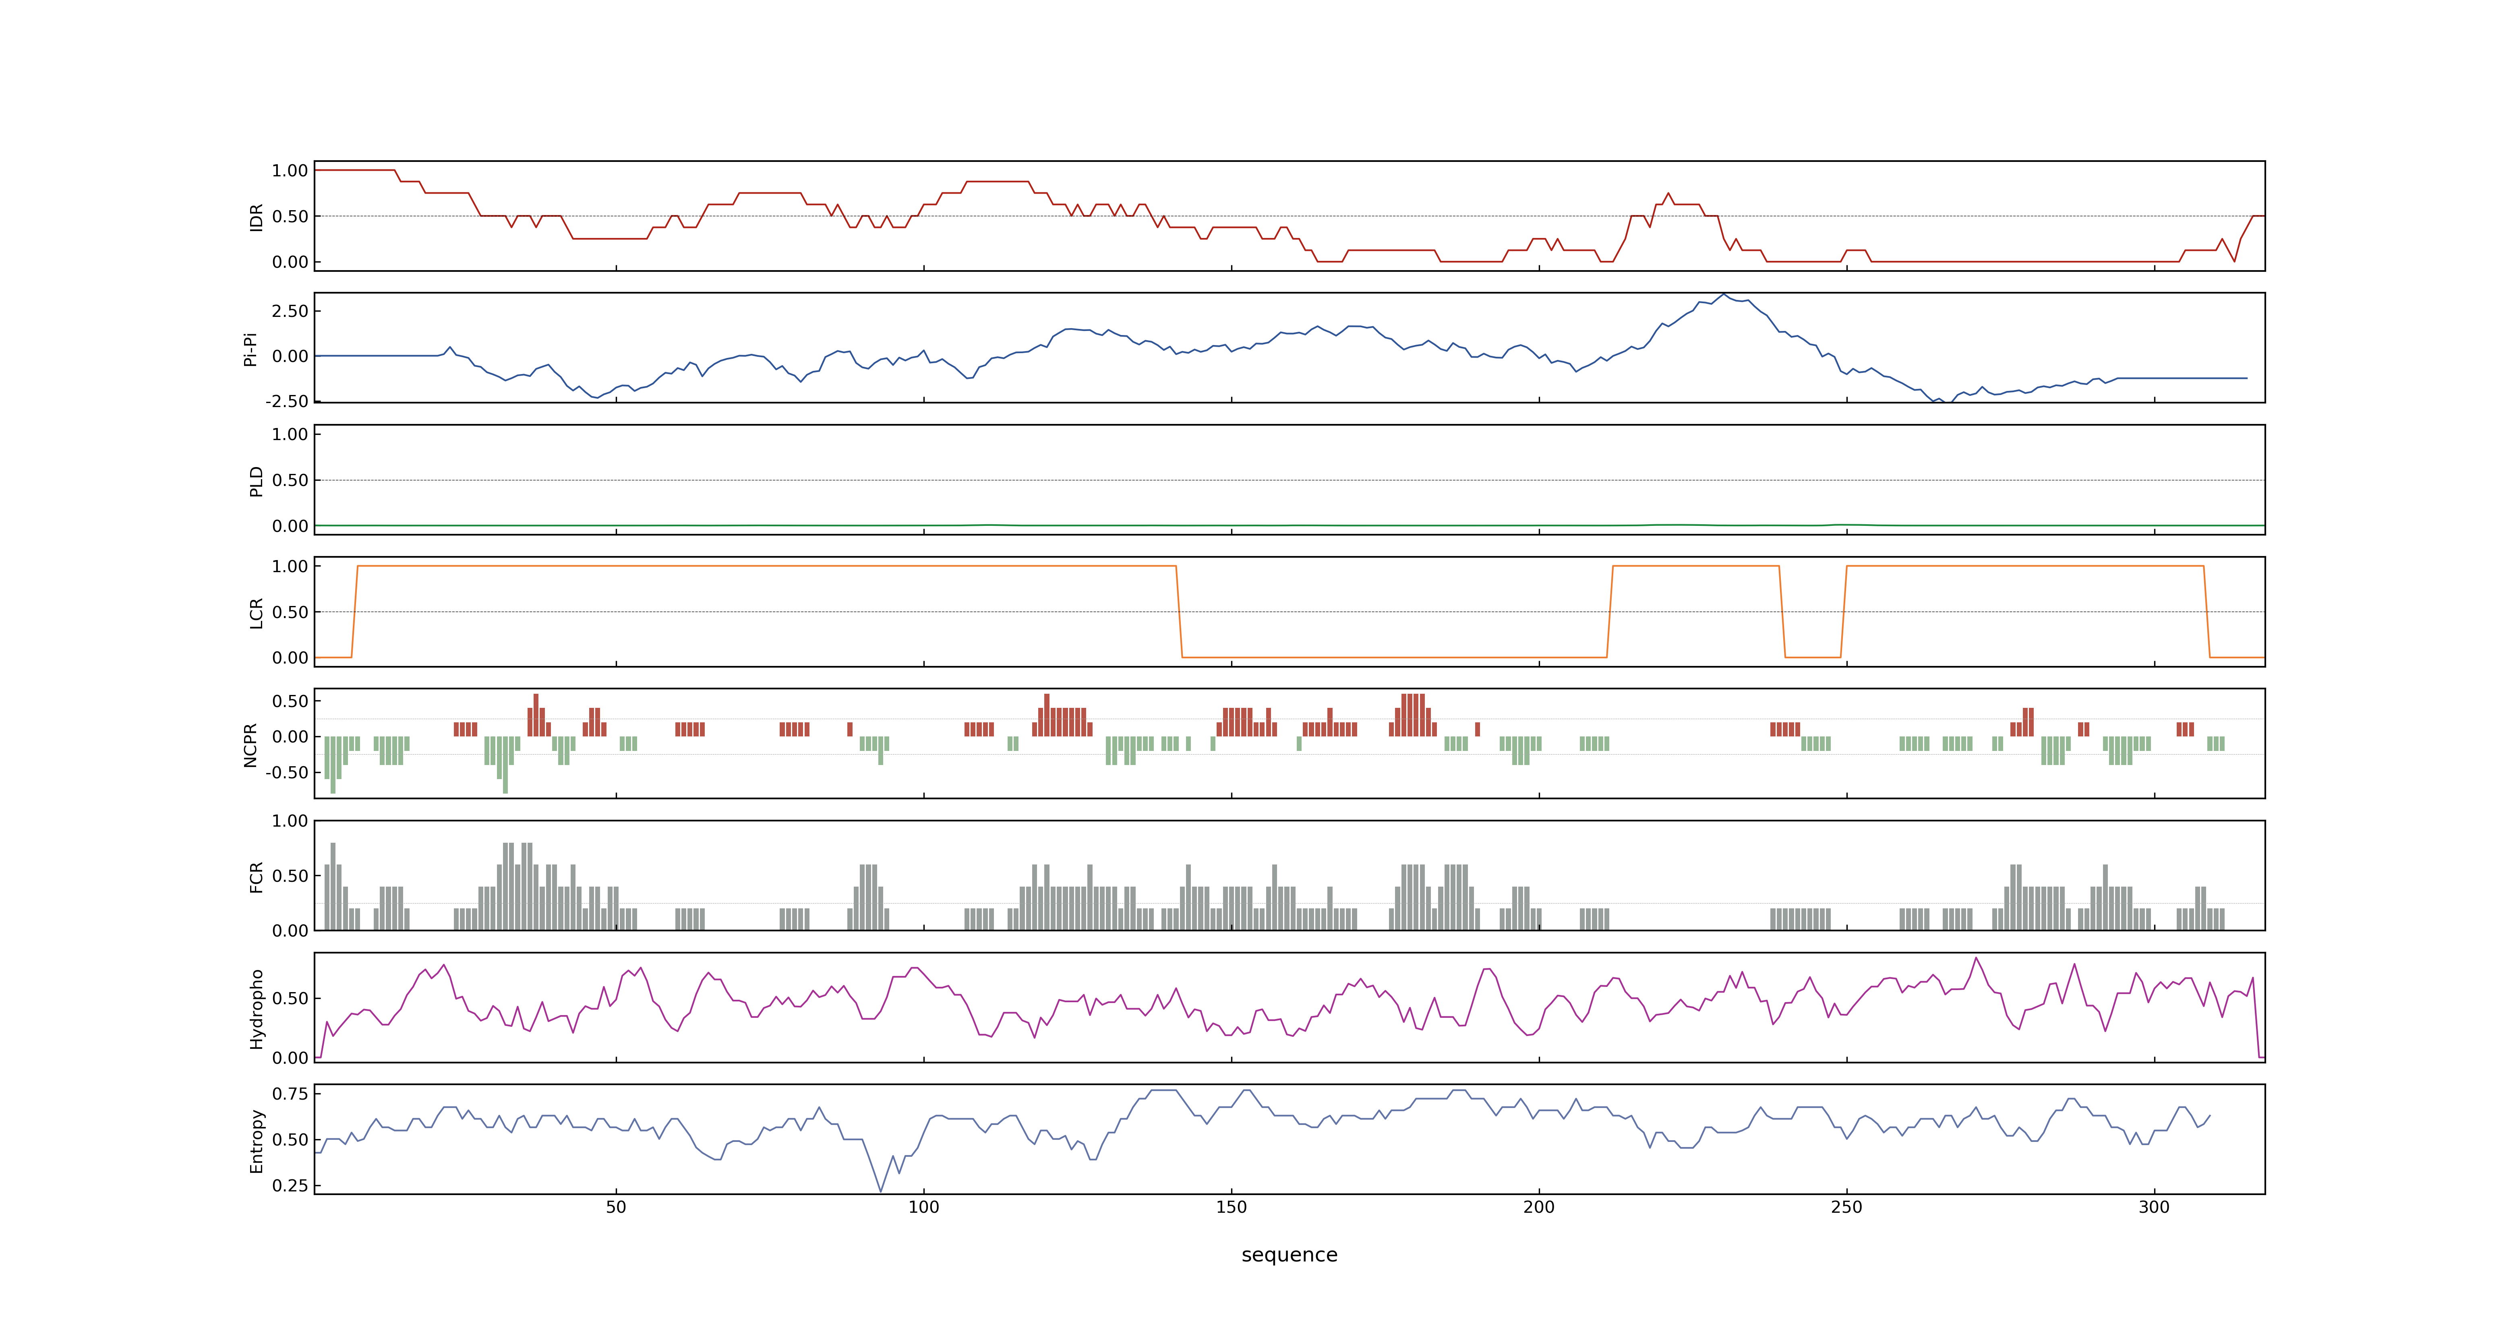Click the Entropy curve's lowest dip

(x=880, y=1191)
